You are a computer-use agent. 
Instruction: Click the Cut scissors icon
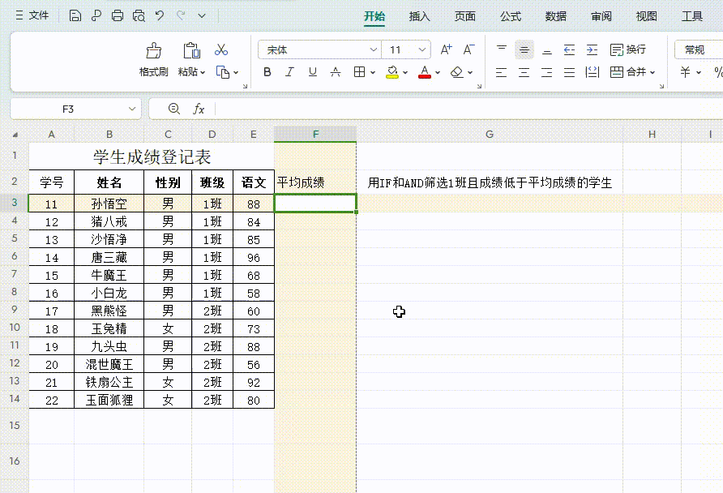coord(221,49)
